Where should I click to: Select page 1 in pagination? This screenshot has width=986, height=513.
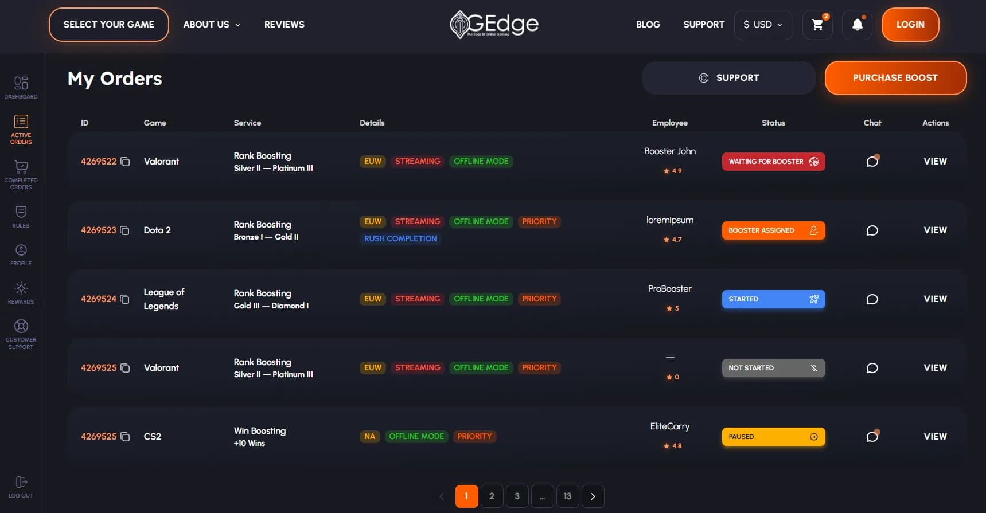click(466, 496)
